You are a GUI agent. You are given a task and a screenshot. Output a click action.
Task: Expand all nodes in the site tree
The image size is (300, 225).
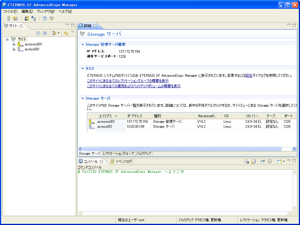[x=45, y=33]
